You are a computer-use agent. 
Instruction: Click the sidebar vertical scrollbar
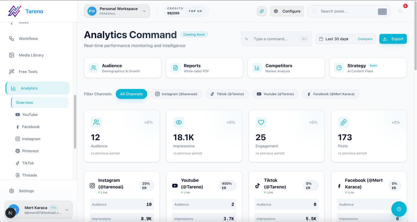click(x=75, y=122)
